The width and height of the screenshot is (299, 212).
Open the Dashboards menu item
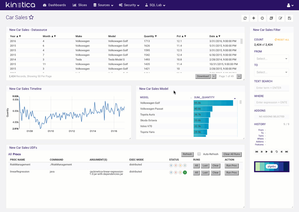[54, 5]
